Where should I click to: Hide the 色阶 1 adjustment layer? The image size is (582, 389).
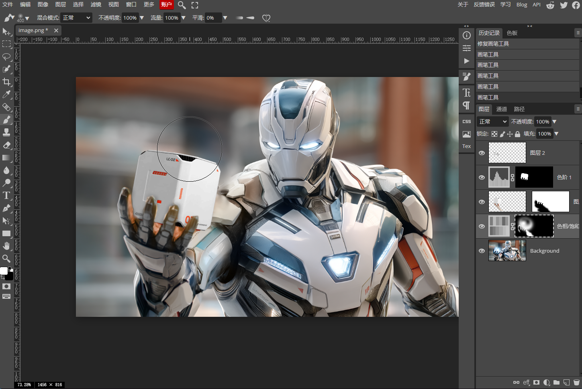482,177
